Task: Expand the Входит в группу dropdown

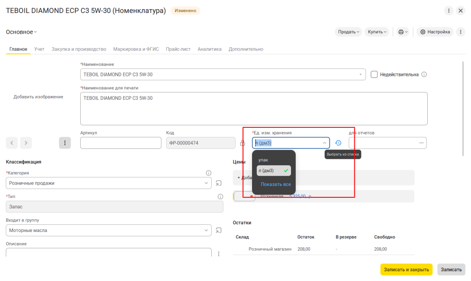Action: 206,231
